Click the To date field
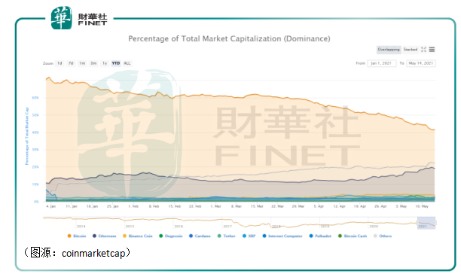Image resolution: width=461 pixels, height=277 pixels. (421, 63)
